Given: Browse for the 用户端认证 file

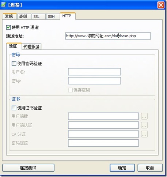Looking at the screenshot, I should point(144,125).
